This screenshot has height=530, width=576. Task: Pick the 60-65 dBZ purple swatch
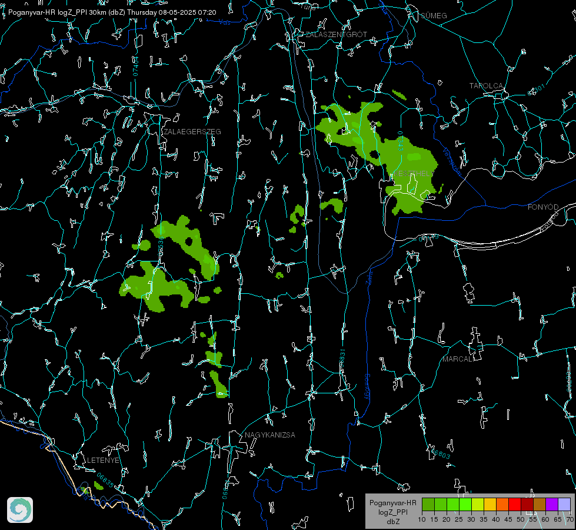pyautogui.click(x=552, y=504)
